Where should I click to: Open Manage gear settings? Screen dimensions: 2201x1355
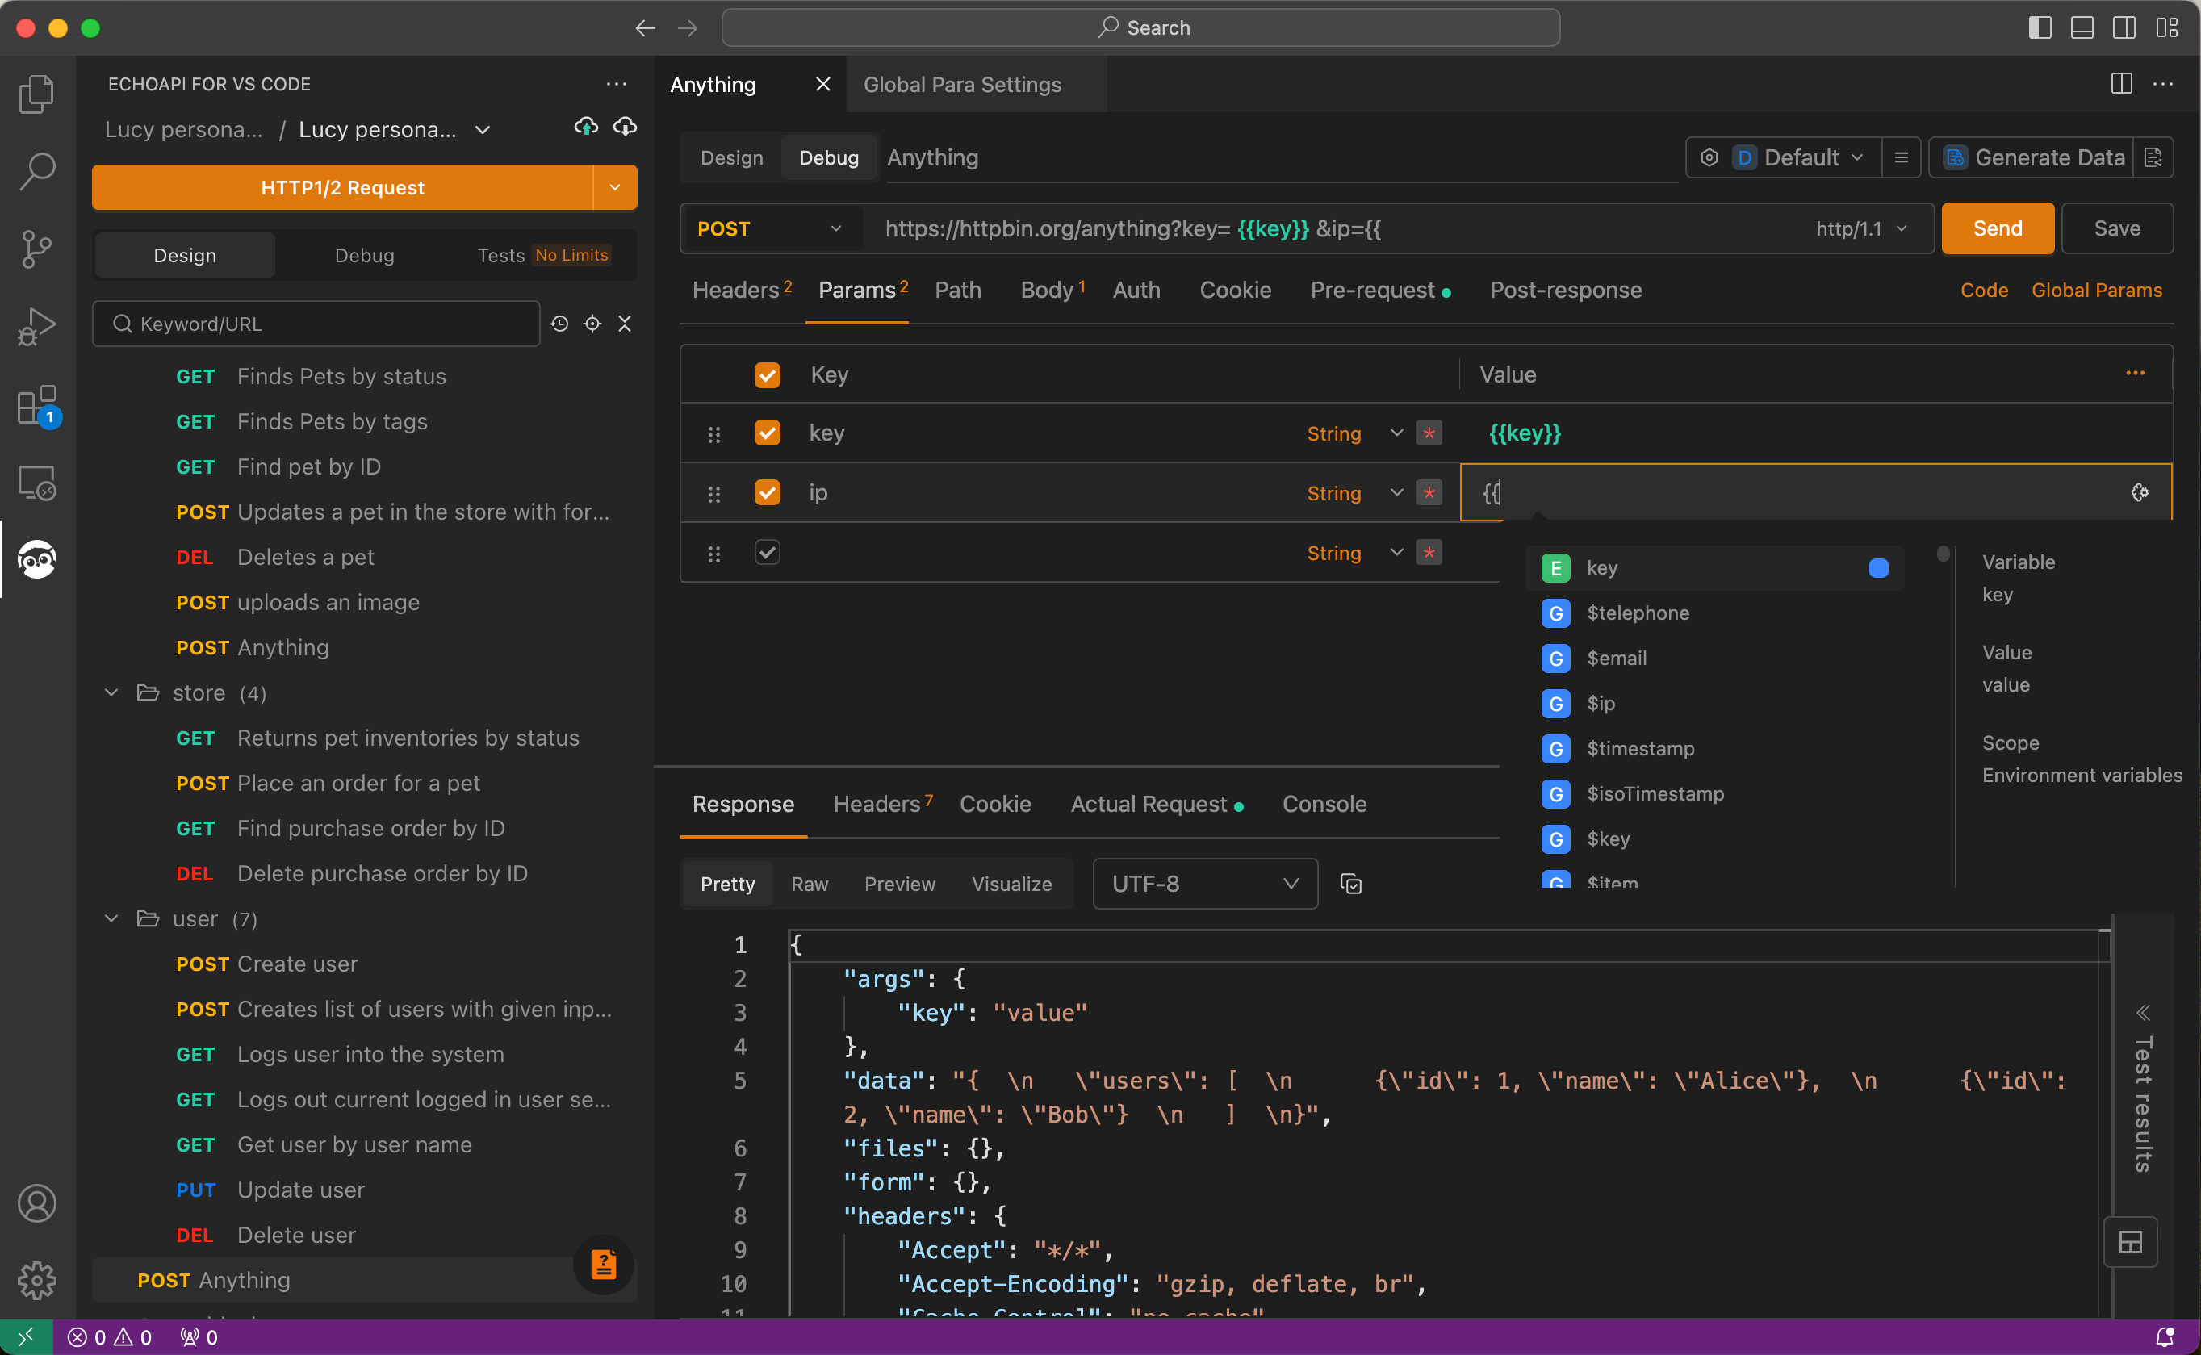[x=37, y=1280]
